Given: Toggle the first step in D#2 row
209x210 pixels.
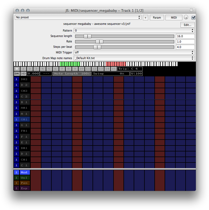Looking at the screenshot, I should [36, 79].
